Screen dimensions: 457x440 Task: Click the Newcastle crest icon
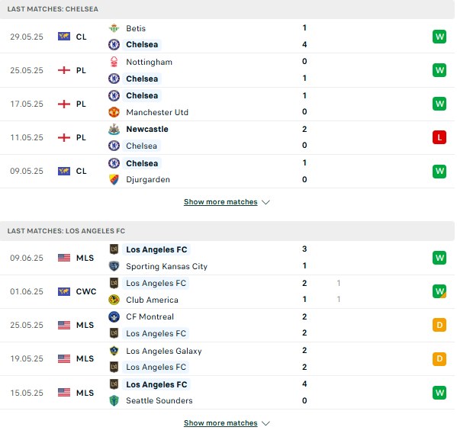click(114, 129)
